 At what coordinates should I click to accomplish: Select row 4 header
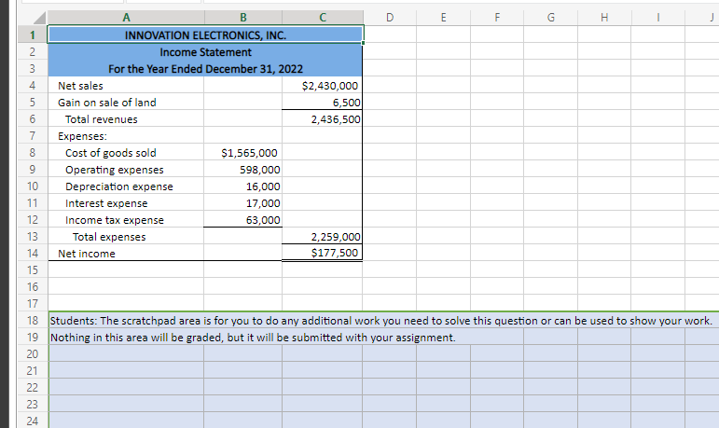[x=32, y=86]
